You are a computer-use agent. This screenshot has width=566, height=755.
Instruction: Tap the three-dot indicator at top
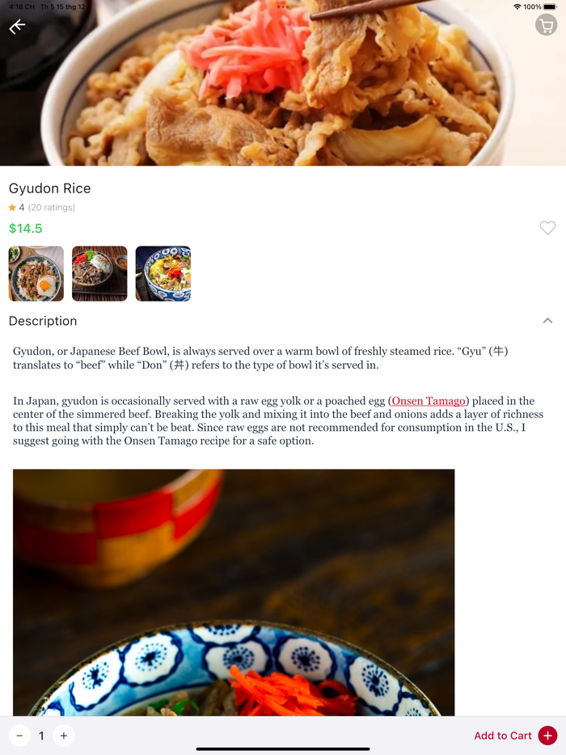click(283, 6)
